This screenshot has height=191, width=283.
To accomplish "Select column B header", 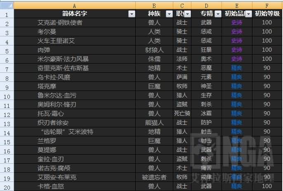I will (154, 6).
